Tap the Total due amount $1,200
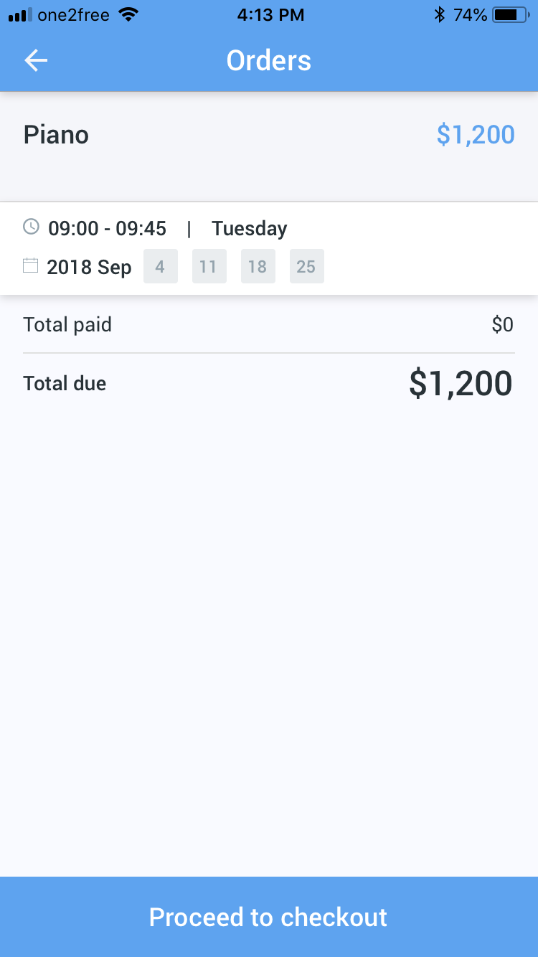Screen dimensions: 538x957 tap(461, 383)
